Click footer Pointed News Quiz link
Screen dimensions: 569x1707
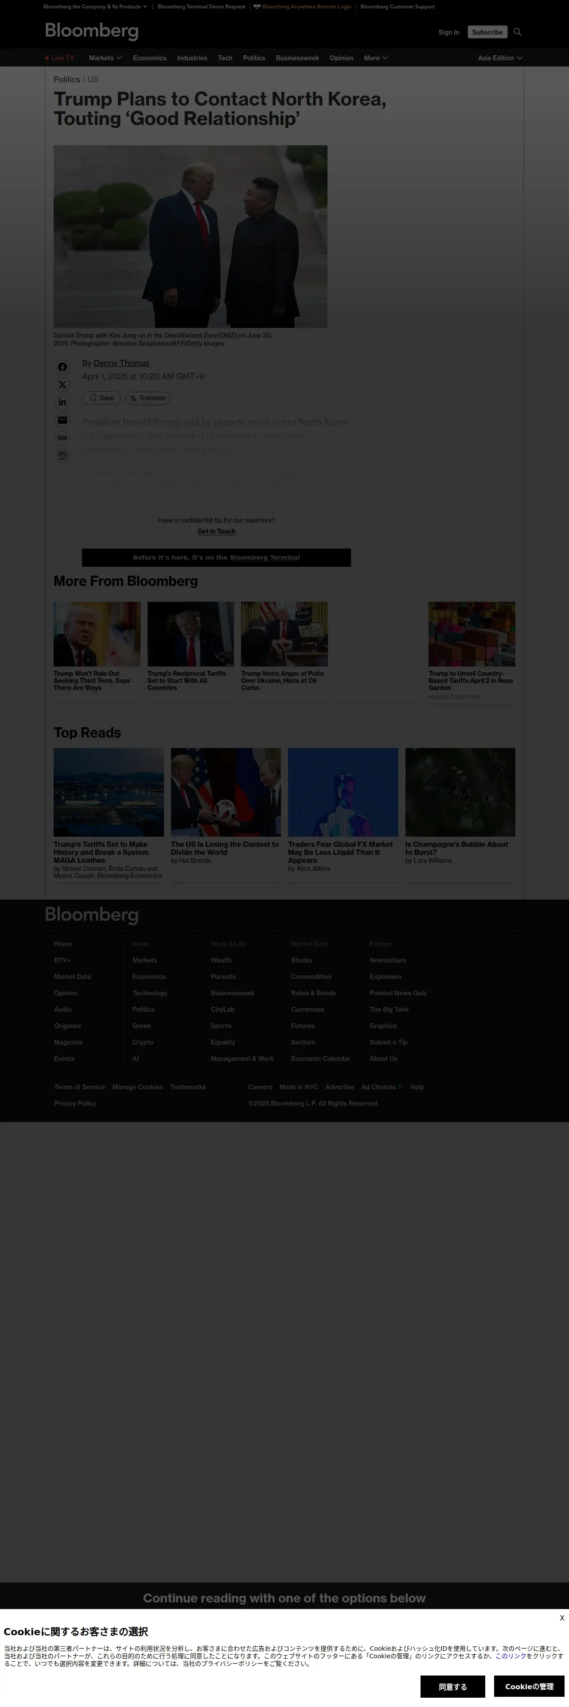point(398,994)
